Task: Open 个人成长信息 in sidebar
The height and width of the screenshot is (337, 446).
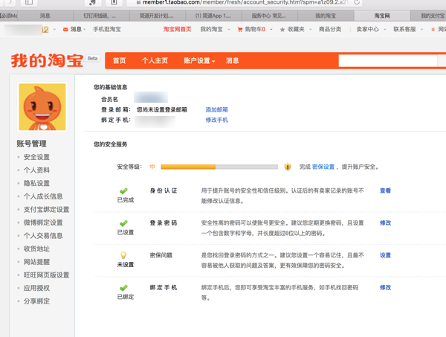Action: click(43, 196)
